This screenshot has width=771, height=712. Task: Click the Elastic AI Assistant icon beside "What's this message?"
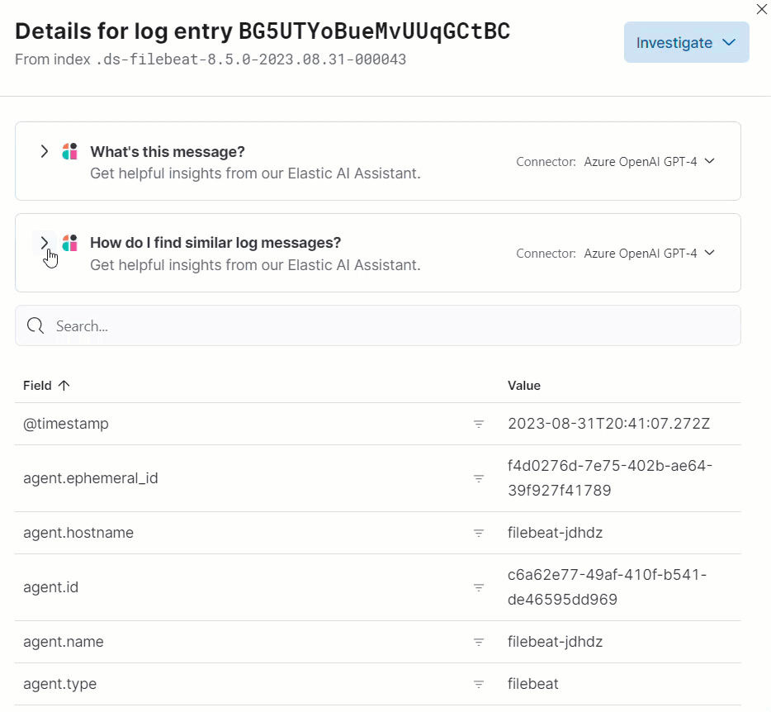tap(69, 151)
